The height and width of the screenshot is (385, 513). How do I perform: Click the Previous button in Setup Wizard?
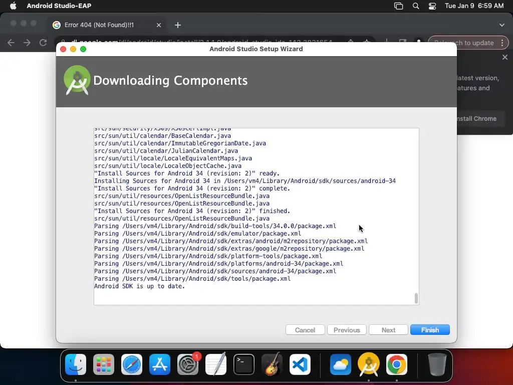(347, 330)
